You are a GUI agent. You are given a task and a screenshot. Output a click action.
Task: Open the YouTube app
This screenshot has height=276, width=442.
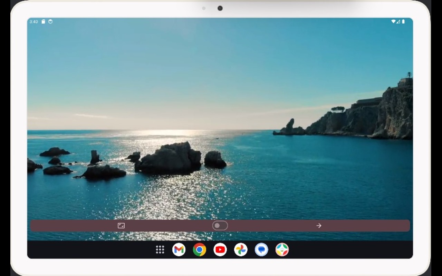coord(220,249)
